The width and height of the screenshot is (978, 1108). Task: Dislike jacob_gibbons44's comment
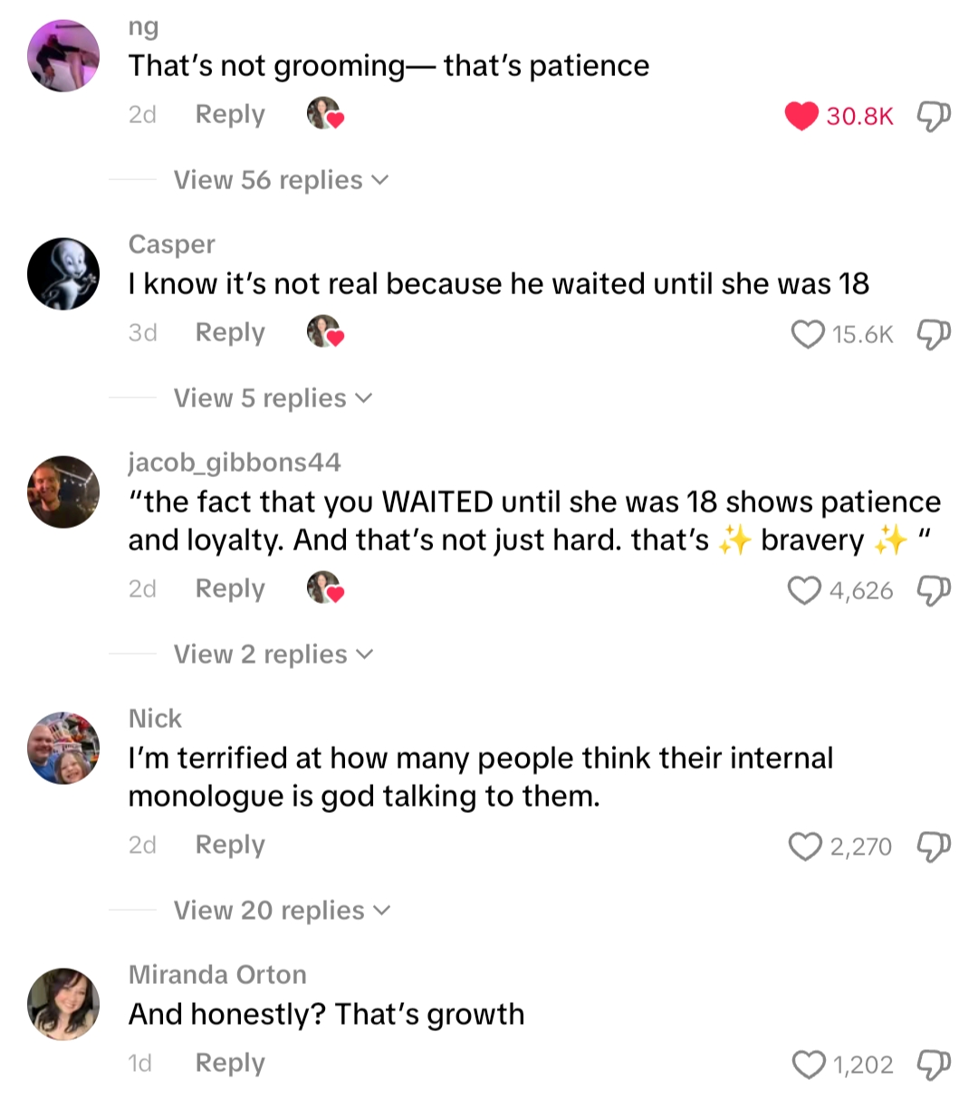tap(934, 590)
